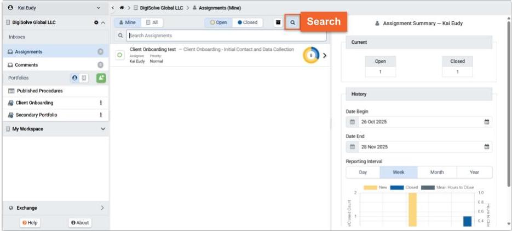Viewport: 512px width, 231px height.
Task: Click the Search Assignments input field
Action: tap(226, 35)
